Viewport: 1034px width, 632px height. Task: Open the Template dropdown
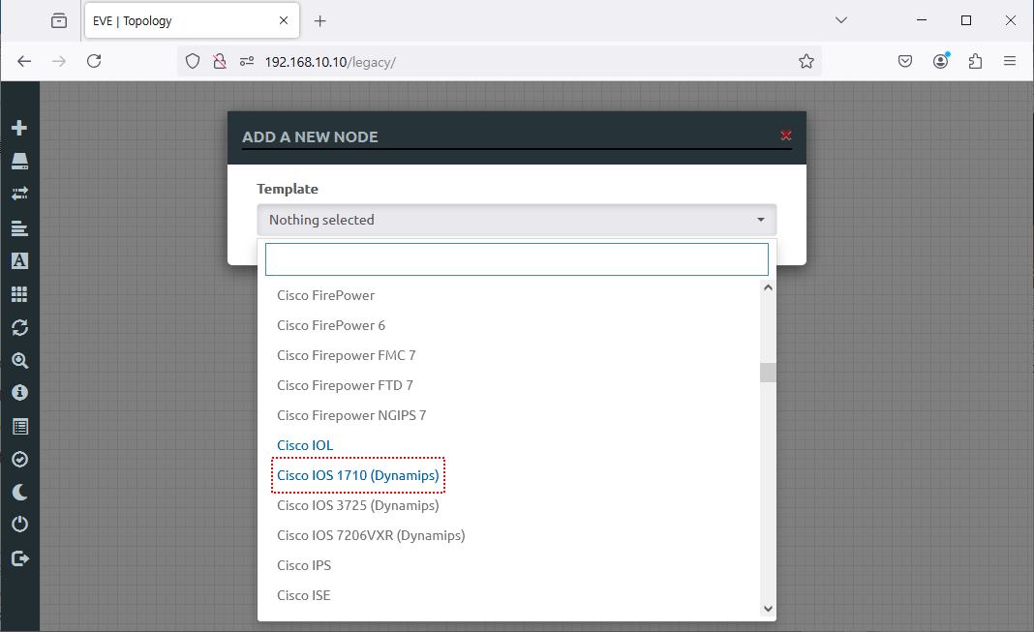517,220
